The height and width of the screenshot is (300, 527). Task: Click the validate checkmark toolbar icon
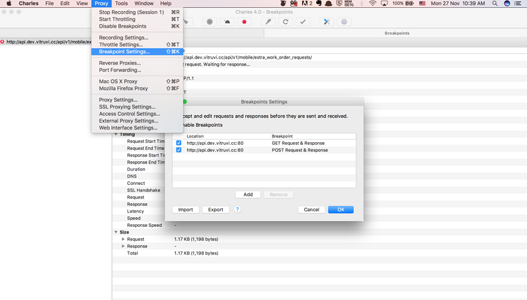pyautogui.click(x=303, y=22)
